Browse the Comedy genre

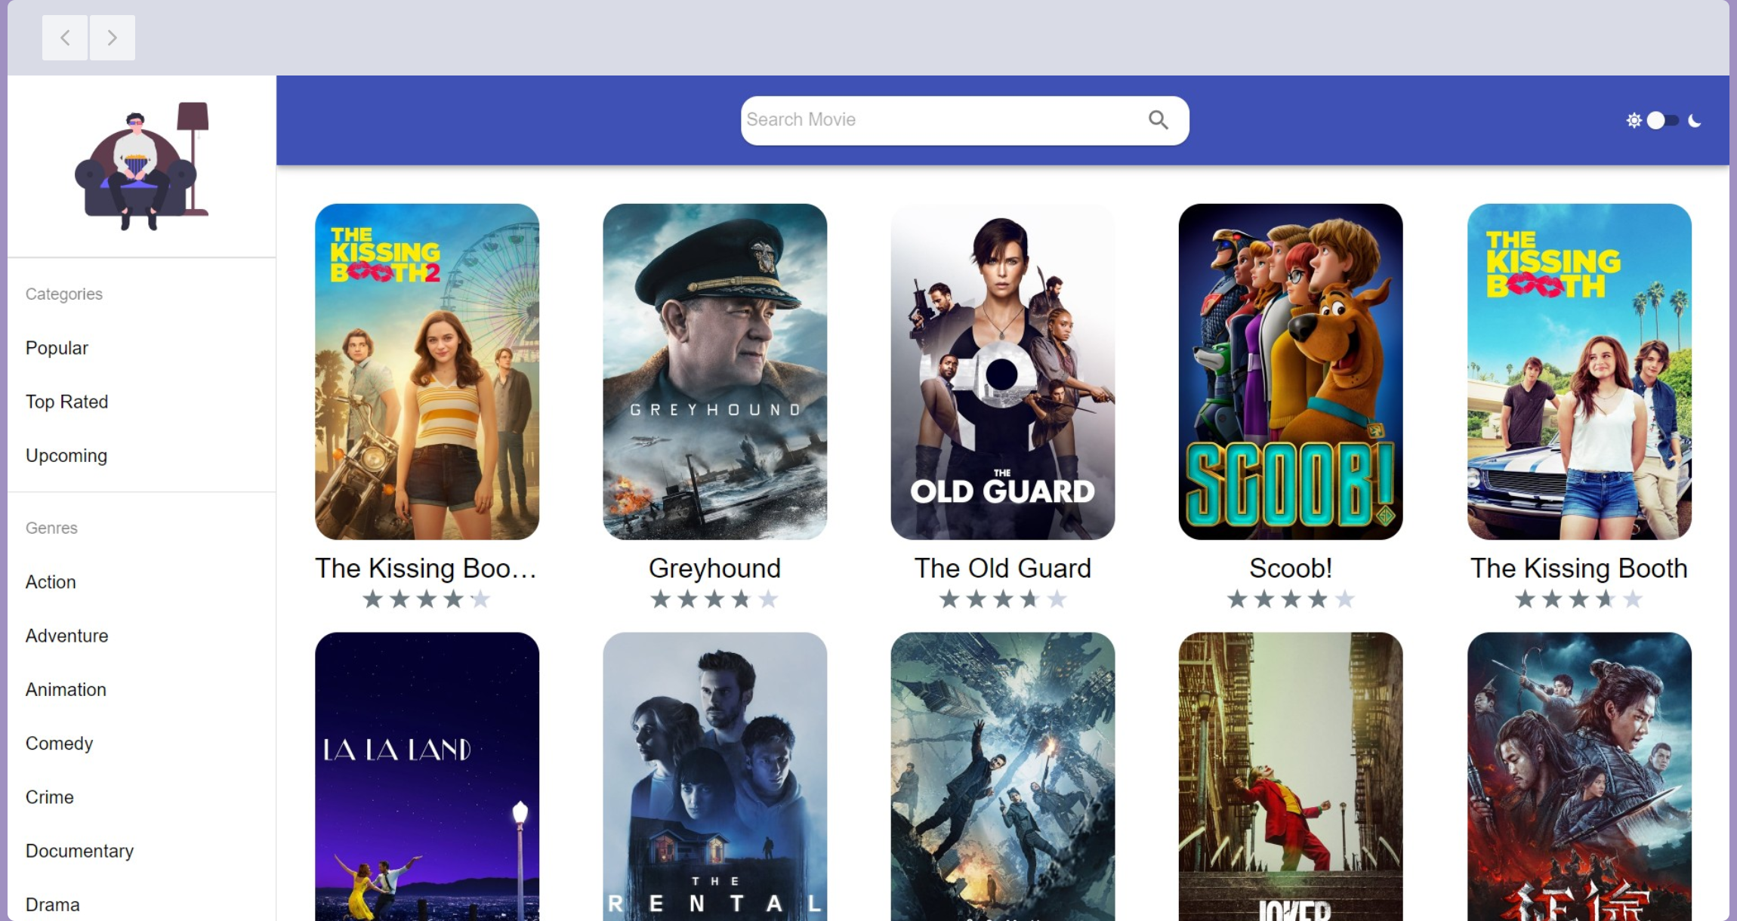[x=59, y=744]
